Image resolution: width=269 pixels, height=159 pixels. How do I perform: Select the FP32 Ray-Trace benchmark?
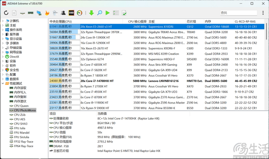pyautogui.click(x=24, y=141)
